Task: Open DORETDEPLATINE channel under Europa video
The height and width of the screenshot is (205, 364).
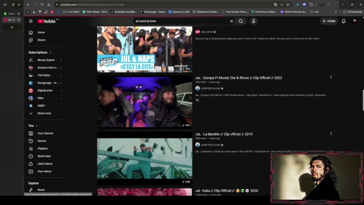Action: 210,89
